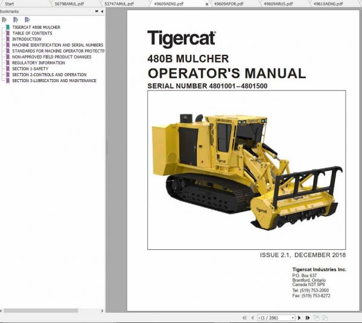Viewport: 362px width, 323px height.
Task: Click bookmark icon beside NON-APPROVED FIELD PRODUCT CHANGES
Action: [8, 57]
